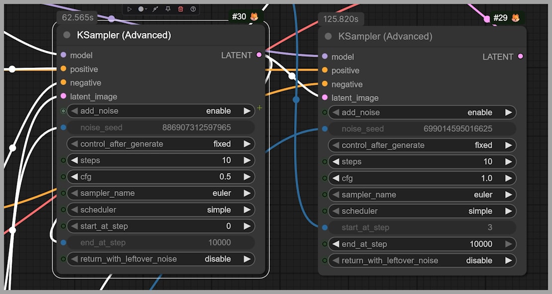Open the node color picker circle in toolbar

141,9
